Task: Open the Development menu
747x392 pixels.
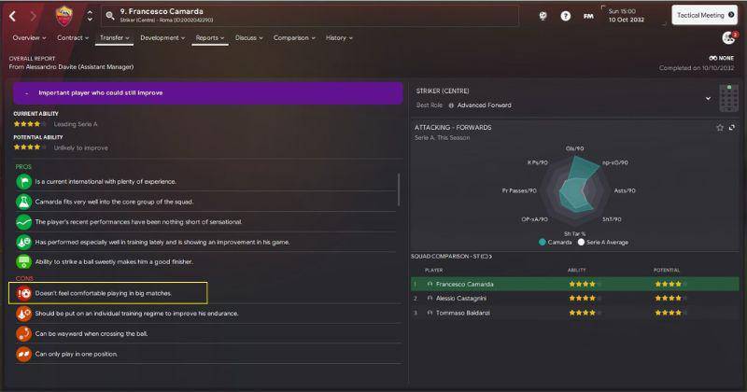Action: click(162, 37)
